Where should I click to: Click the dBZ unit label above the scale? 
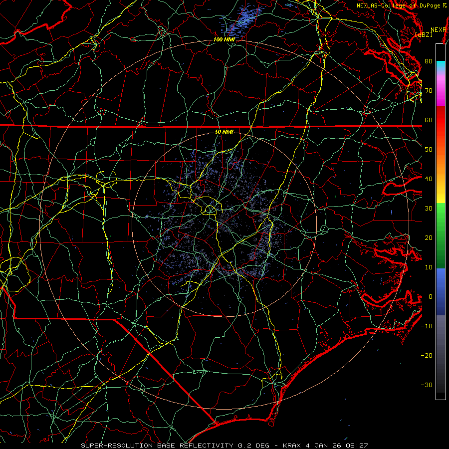[424, 35]
